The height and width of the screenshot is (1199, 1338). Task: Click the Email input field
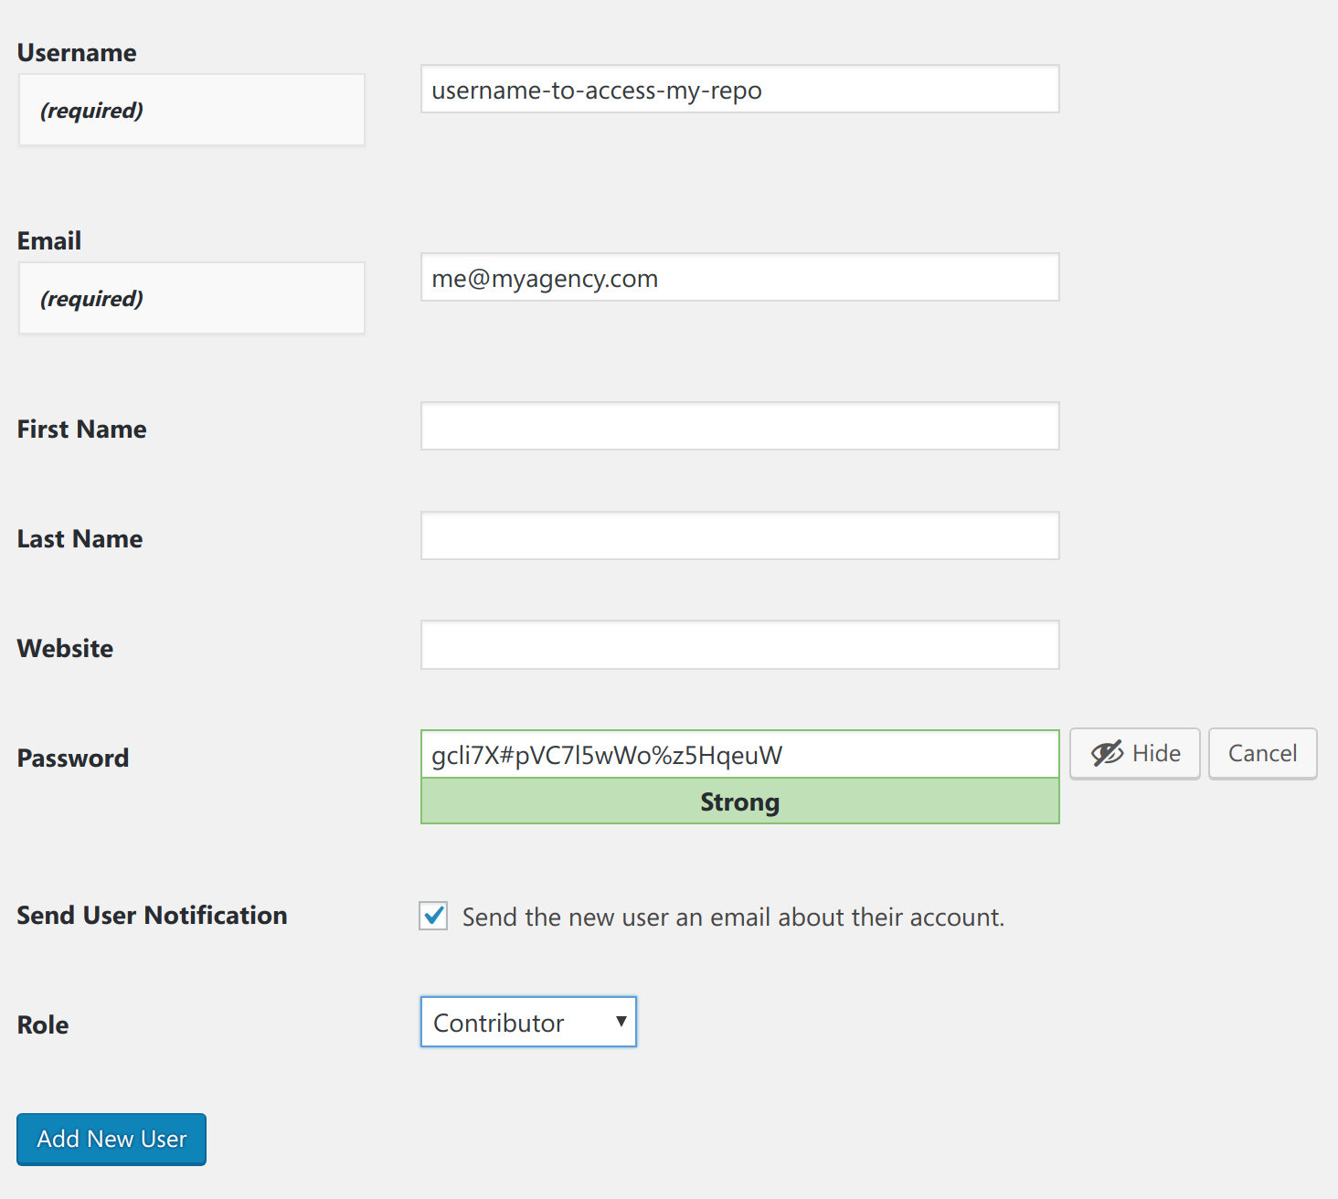[739, 277]
